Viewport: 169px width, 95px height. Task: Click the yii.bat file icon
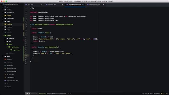(x=5, y=87)
